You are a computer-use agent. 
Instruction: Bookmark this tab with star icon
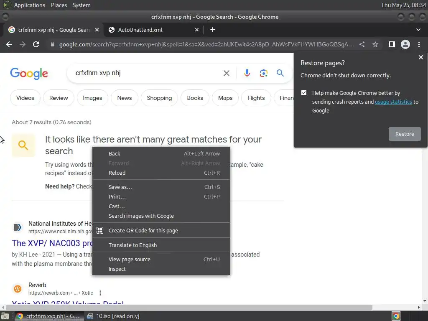pyautogui.click(x=375, y=44)
